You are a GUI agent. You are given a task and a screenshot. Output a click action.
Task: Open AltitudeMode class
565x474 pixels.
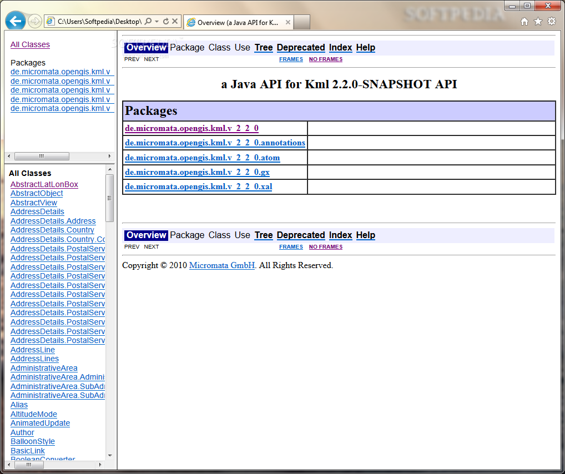[34, 414]
